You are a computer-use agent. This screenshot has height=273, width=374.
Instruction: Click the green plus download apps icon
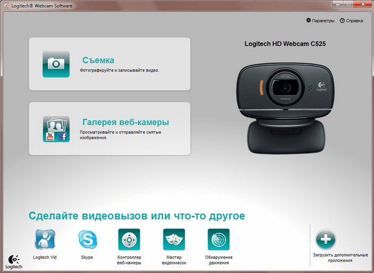coord(326,239)
